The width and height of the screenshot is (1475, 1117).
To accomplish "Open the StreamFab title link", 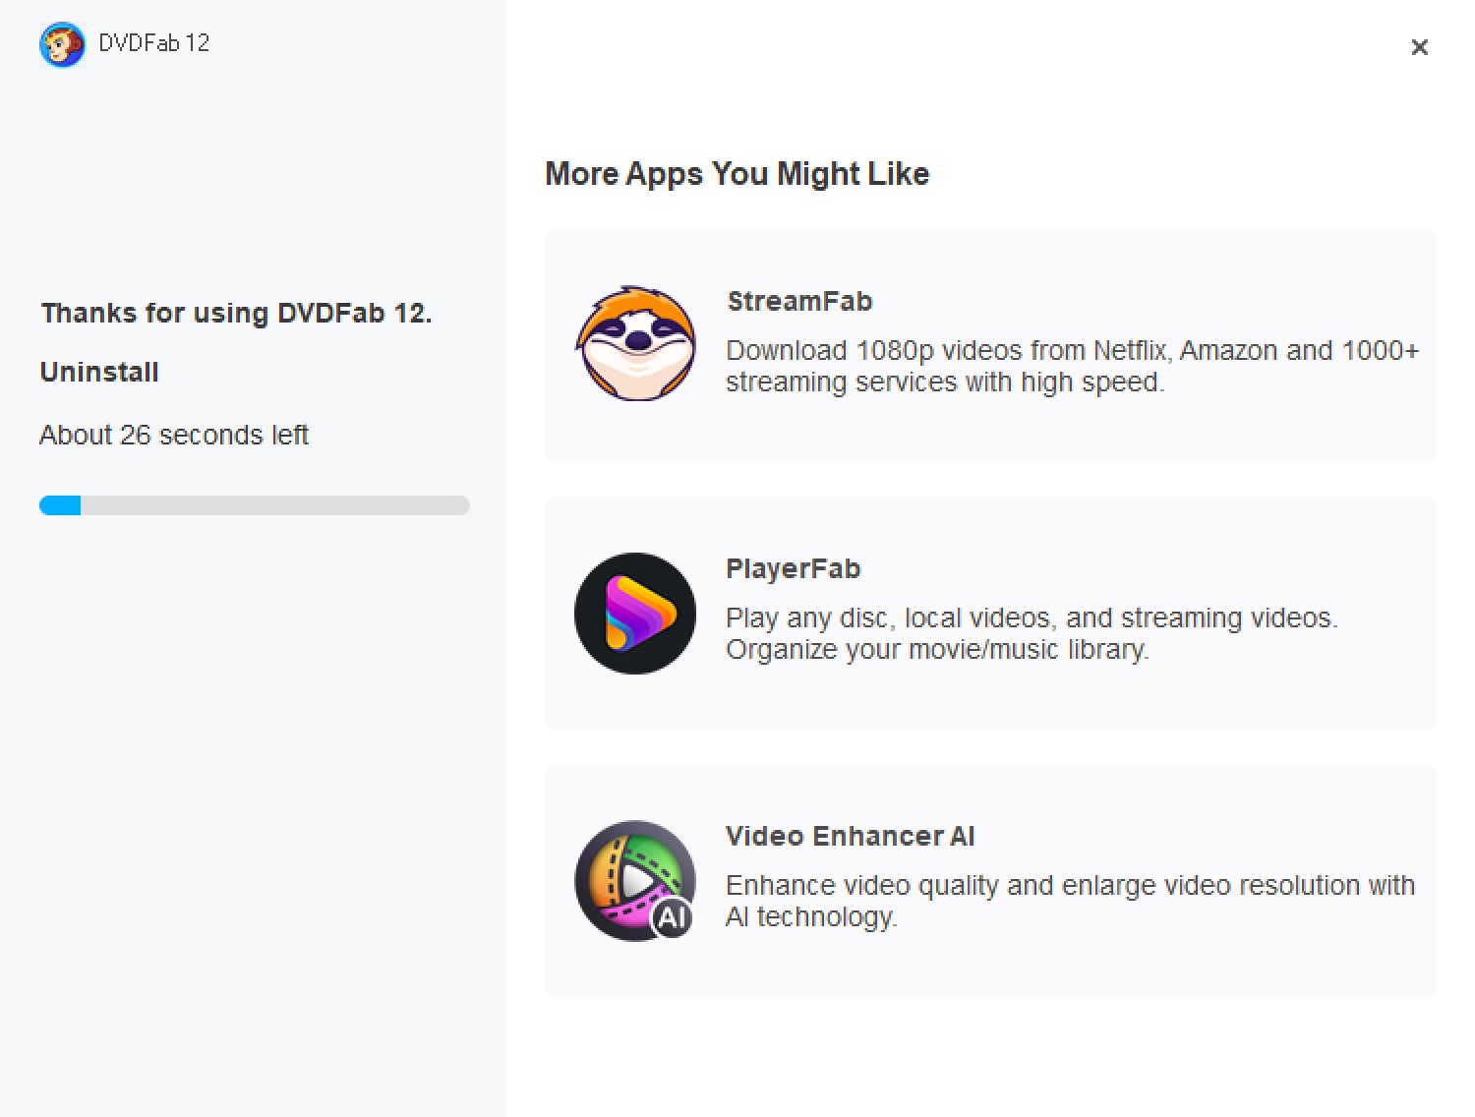I will pos(799,301).
